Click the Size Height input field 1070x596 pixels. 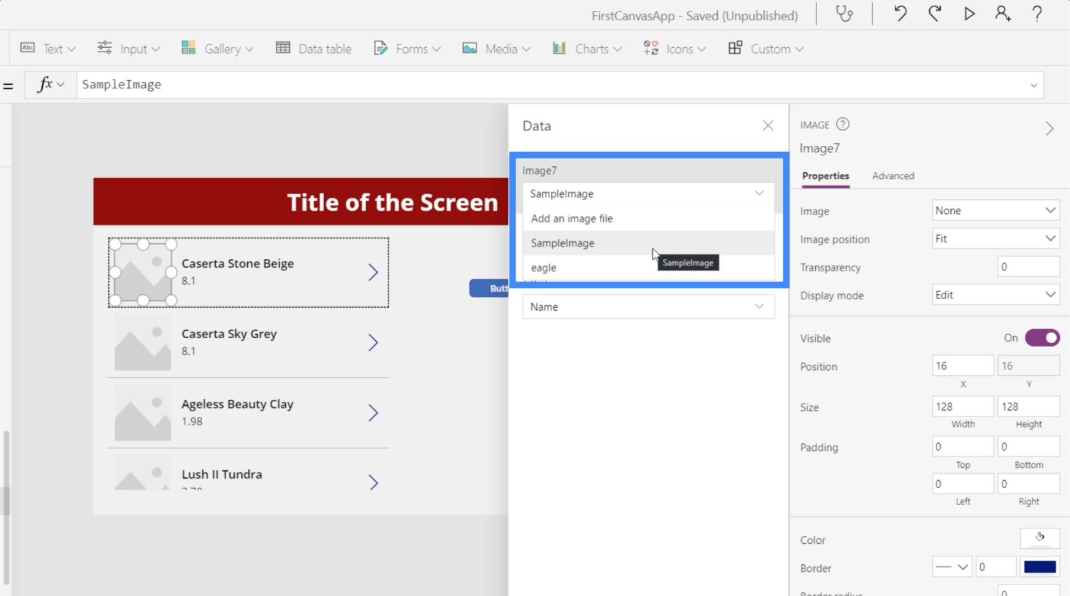[1028, 406]
